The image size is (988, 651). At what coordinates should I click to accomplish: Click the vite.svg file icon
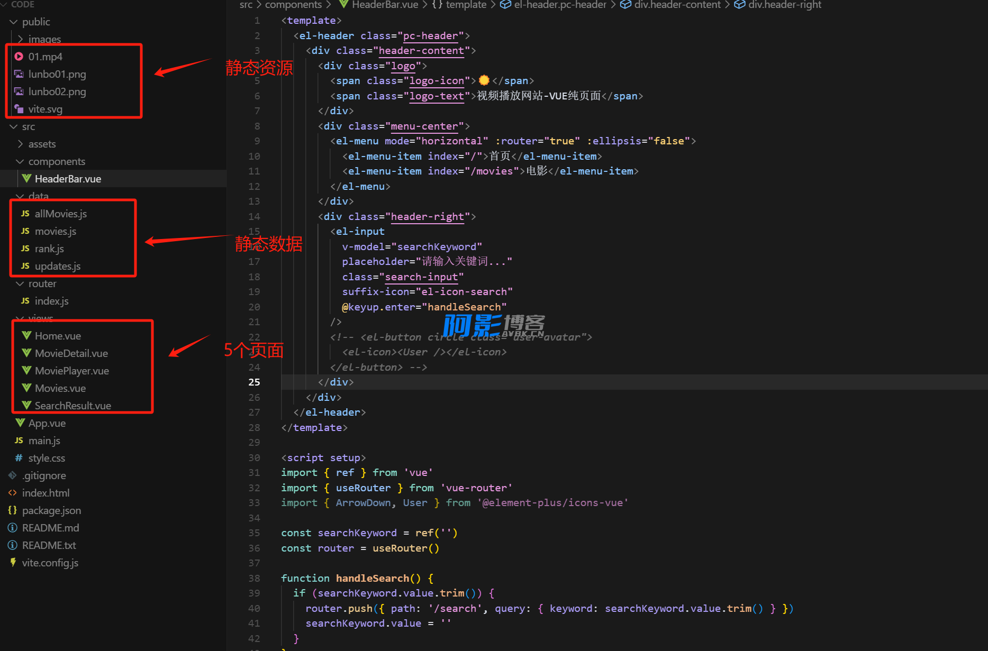19,109
